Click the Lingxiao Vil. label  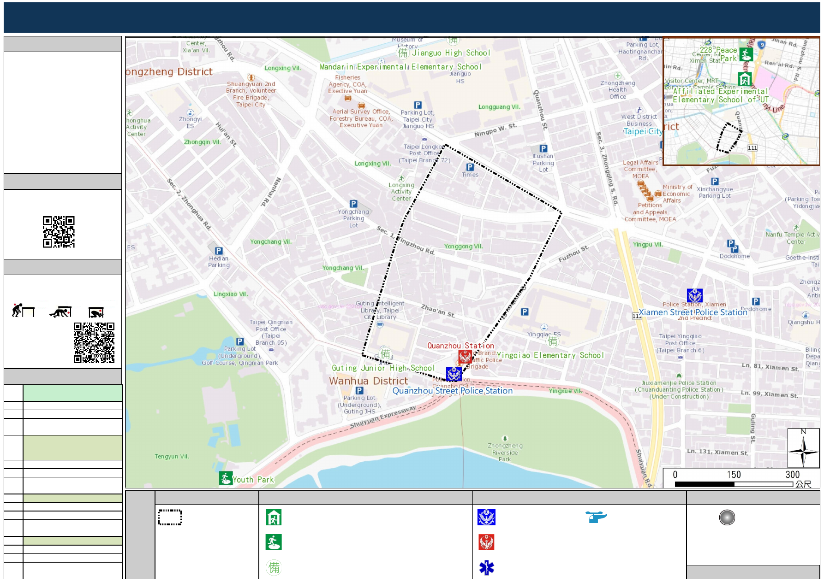(231, 294)
